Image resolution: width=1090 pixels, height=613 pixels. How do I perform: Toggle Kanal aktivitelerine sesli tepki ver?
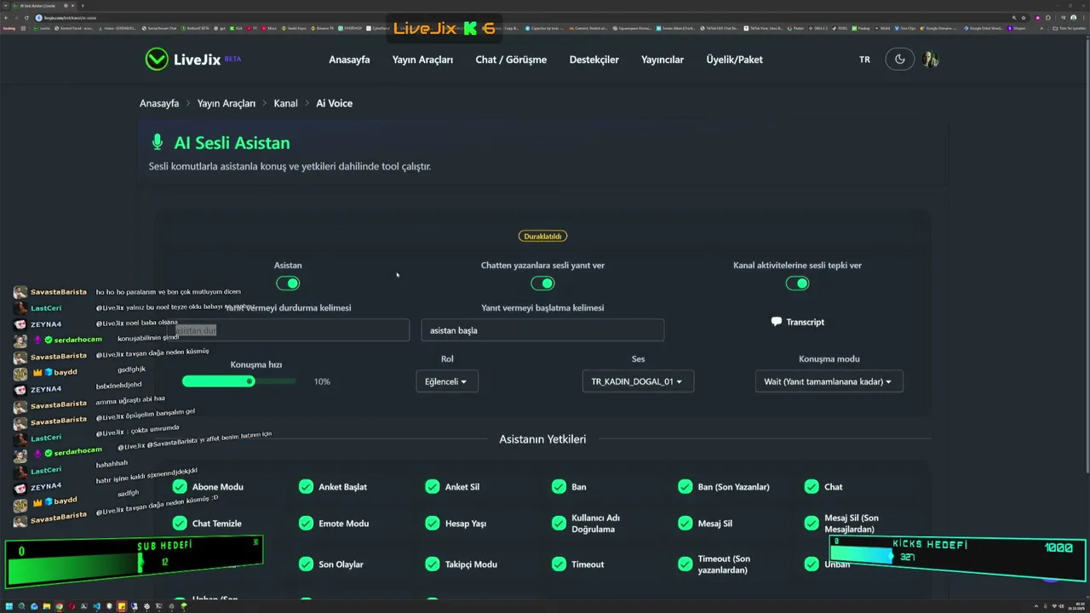(x=797, y=284)
